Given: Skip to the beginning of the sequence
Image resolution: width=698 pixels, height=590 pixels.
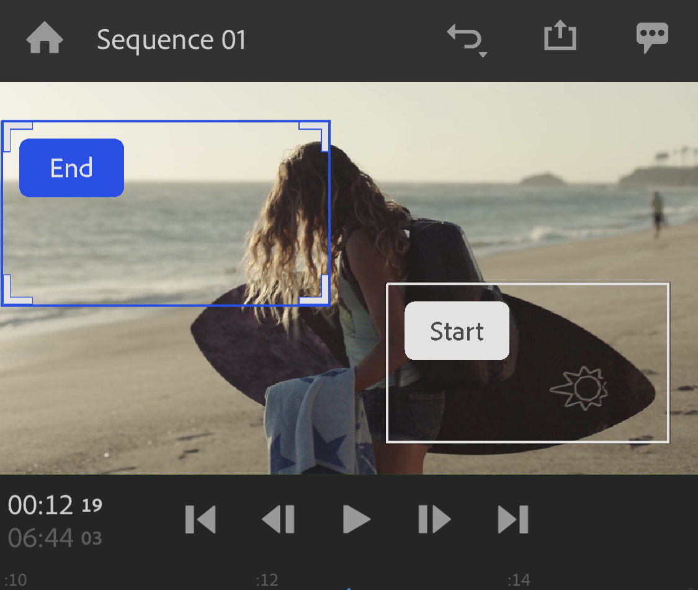Looking at the screenshot, I should click(200, 520).
